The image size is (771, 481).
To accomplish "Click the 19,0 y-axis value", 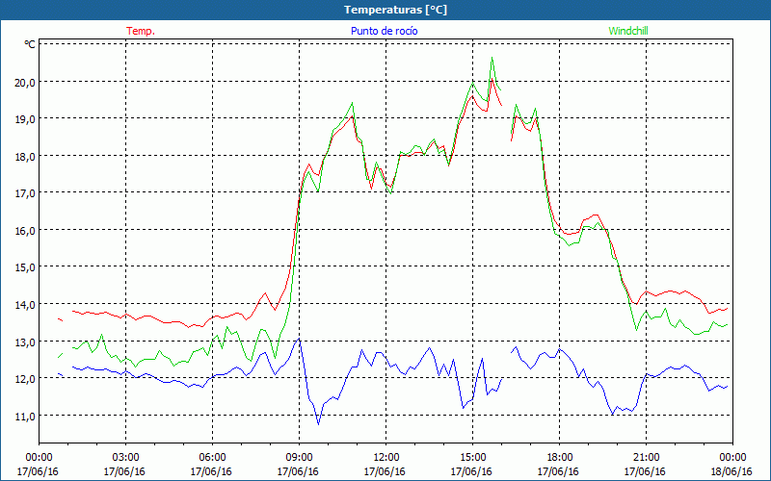I will click(25, 119).
